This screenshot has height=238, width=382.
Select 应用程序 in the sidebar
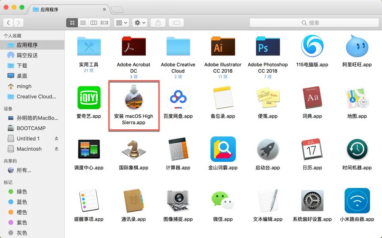pyautogui.click(x=32, y=45)
